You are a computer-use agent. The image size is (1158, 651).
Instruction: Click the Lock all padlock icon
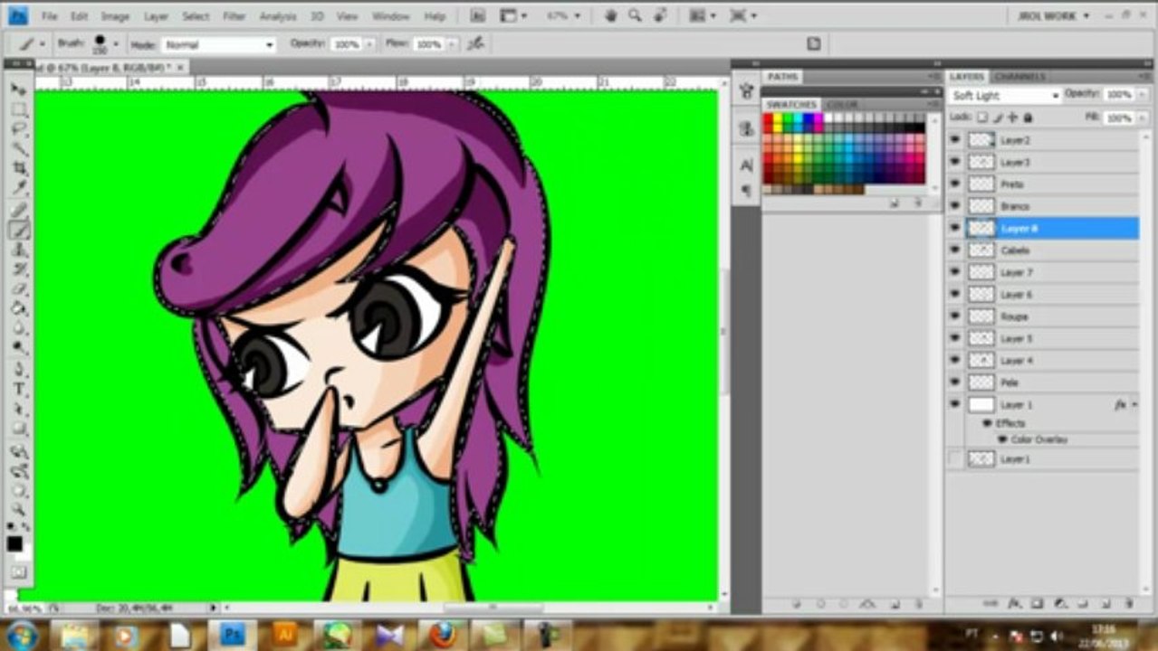(1028, 118)
